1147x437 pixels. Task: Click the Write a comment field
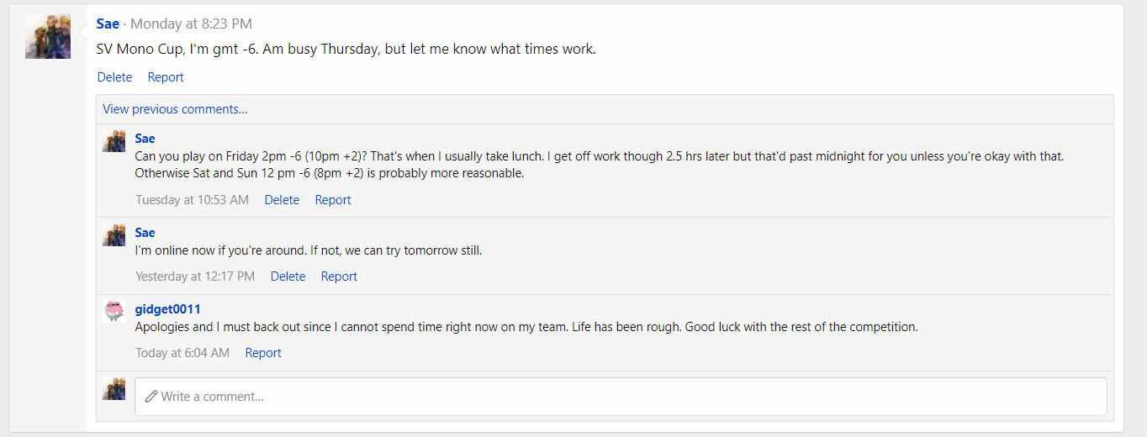[621, 396]
